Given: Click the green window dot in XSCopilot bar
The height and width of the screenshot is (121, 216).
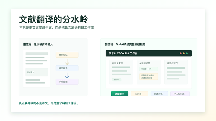Looking at the screenshot, I should point(187,53).
